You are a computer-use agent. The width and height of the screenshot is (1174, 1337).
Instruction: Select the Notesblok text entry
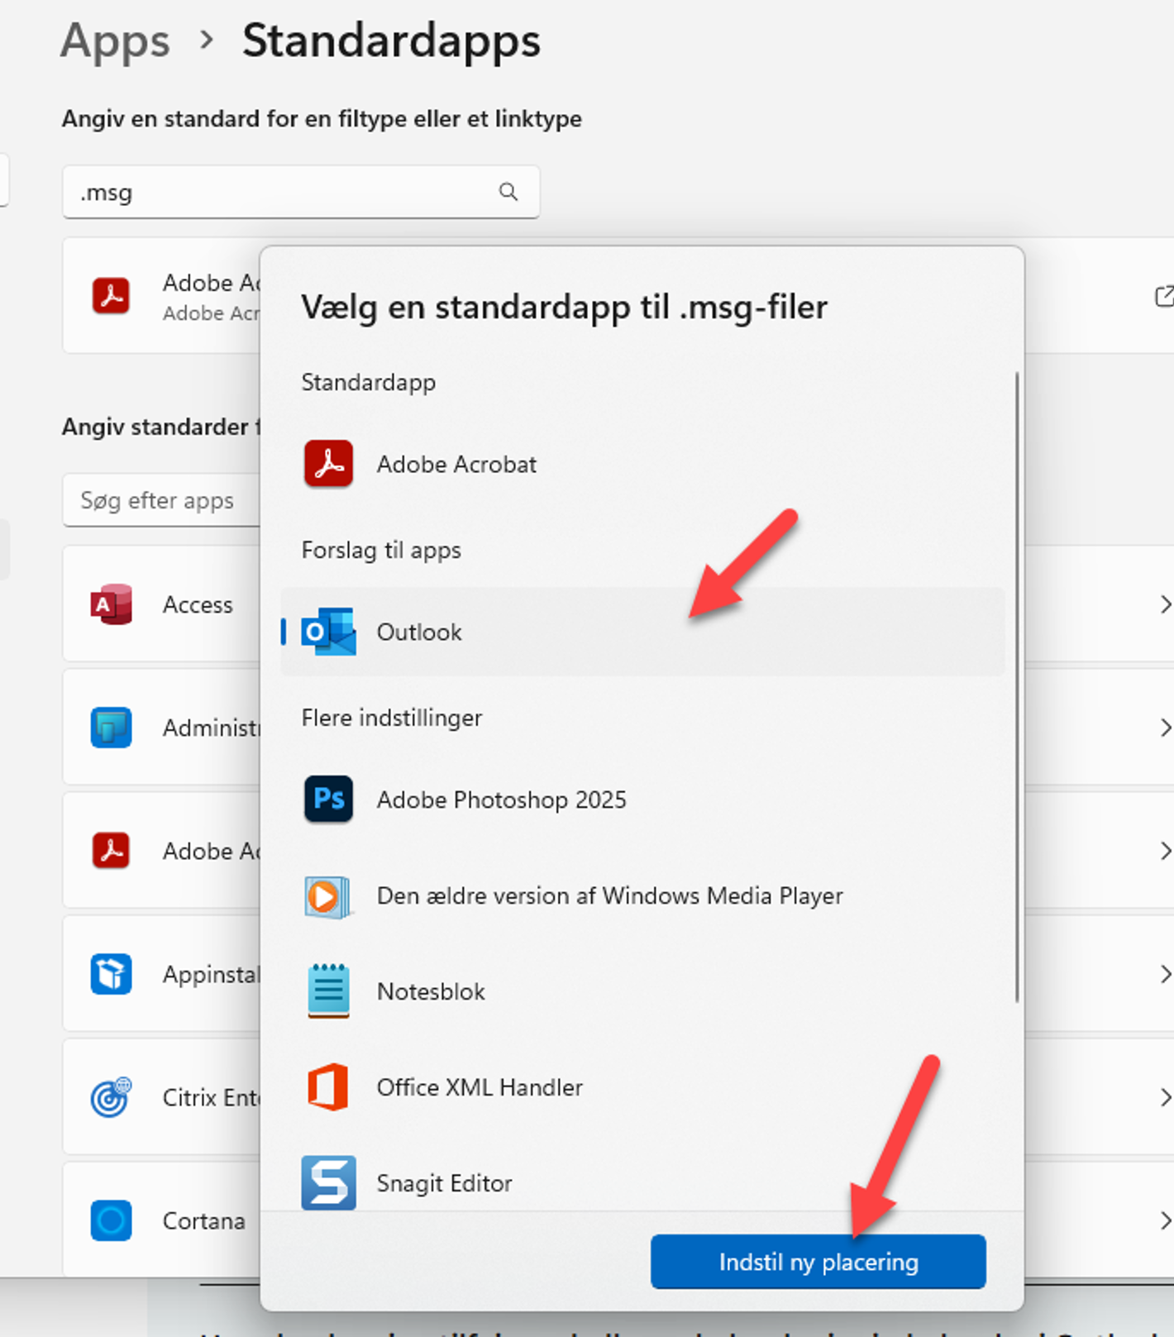tap(431, 991)
